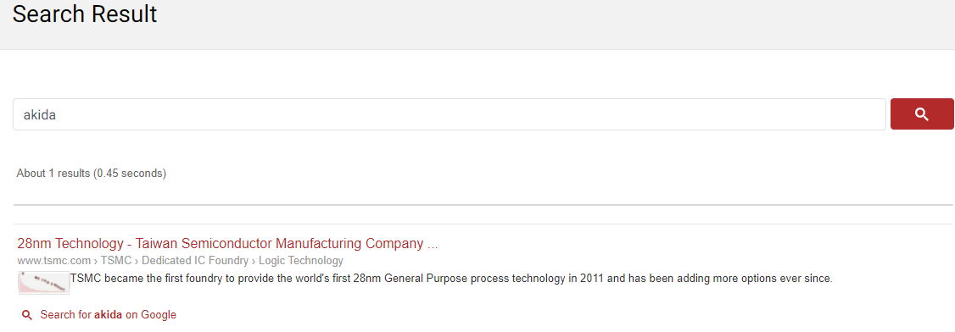955x332 pixels.
Task: Click the Logic Technology breadcrumb
Action: (x=301, y=261)
